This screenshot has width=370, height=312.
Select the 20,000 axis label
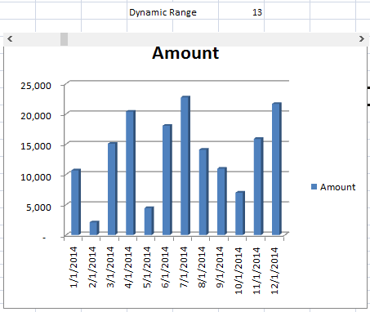coord(36,116)
